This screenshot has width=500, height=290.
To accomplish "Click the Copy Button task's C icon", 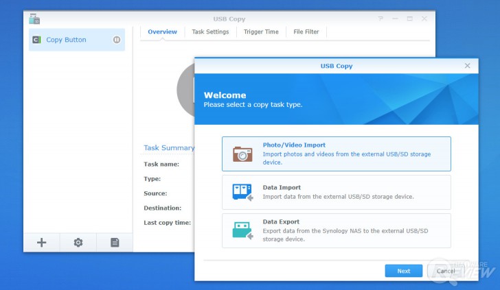I will click(36, 40).
